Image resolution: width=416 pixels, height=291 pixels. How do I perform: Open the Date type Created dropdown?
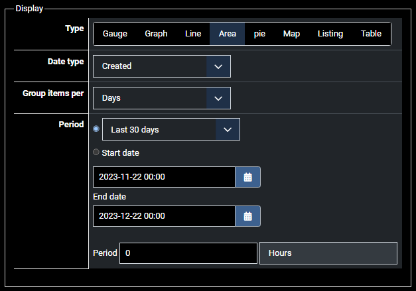pos(162,66)
